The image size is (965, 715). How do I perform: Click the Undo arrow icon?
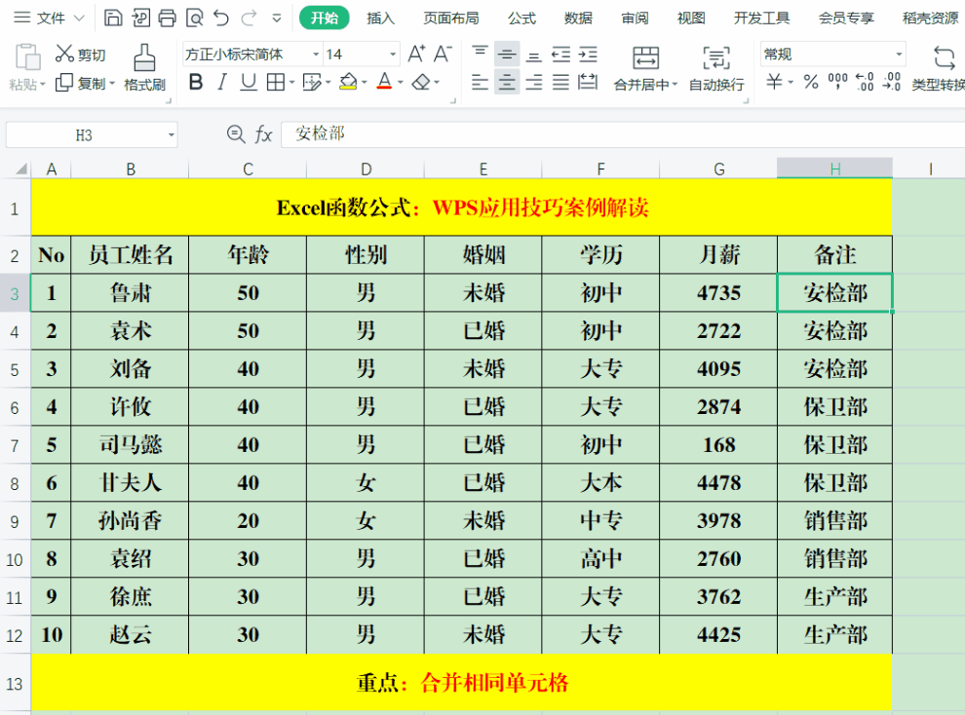tap(222, 17)
